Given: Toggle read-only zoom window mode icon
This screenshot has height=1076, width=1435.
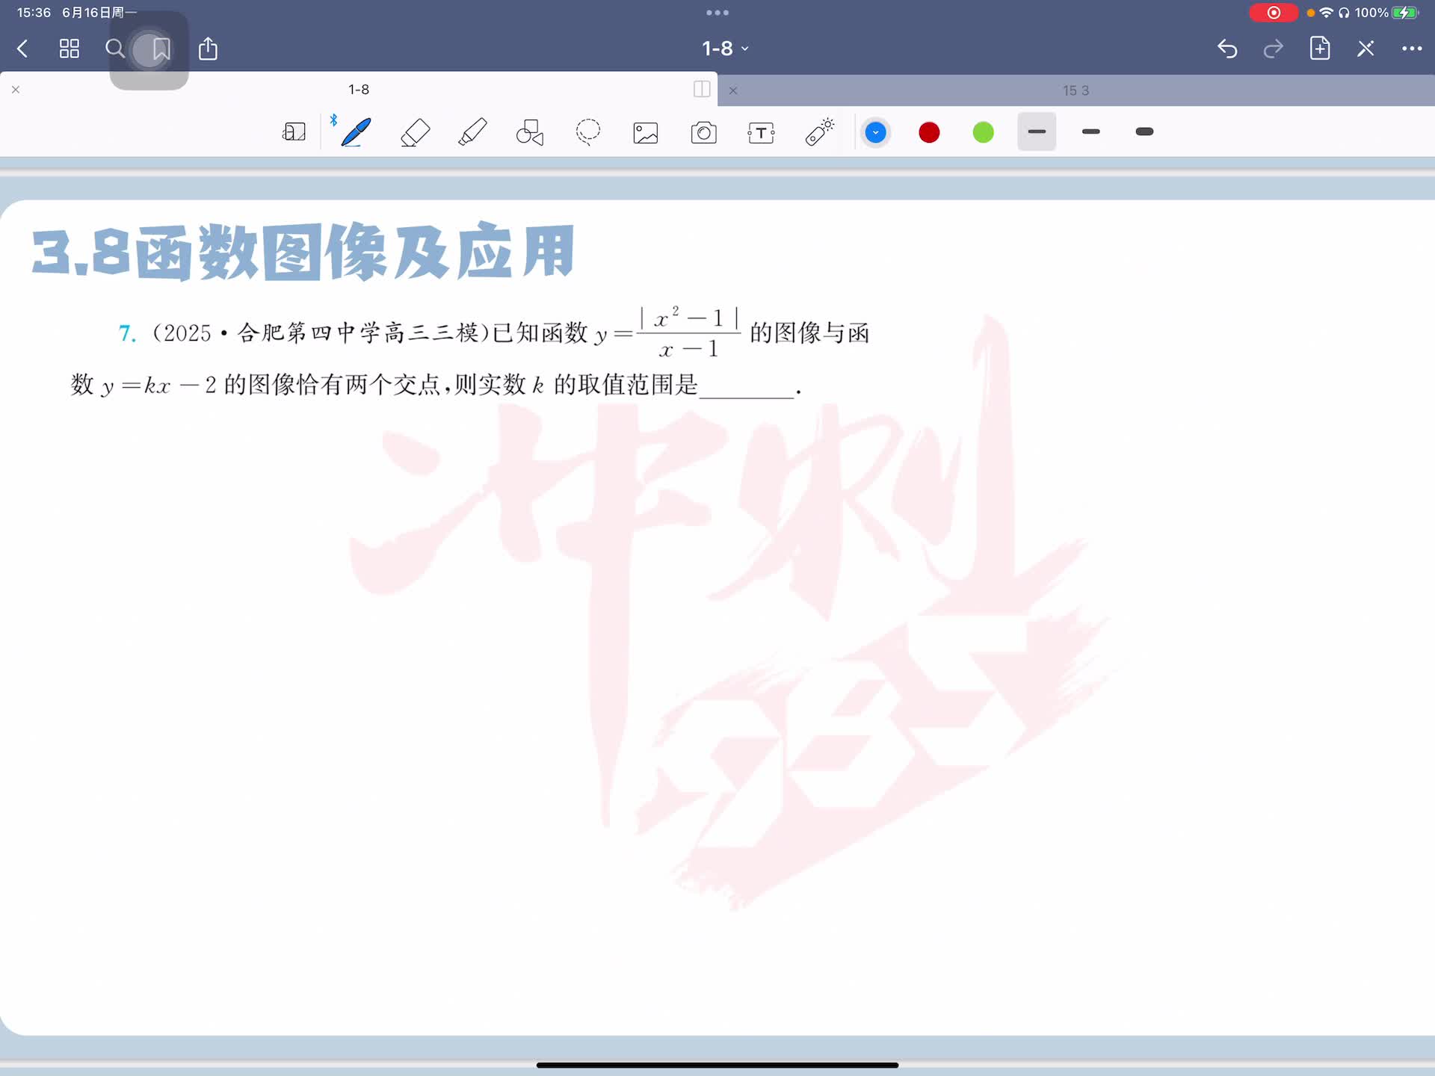Looking at the screenshot, I should [x=294, y=132].
